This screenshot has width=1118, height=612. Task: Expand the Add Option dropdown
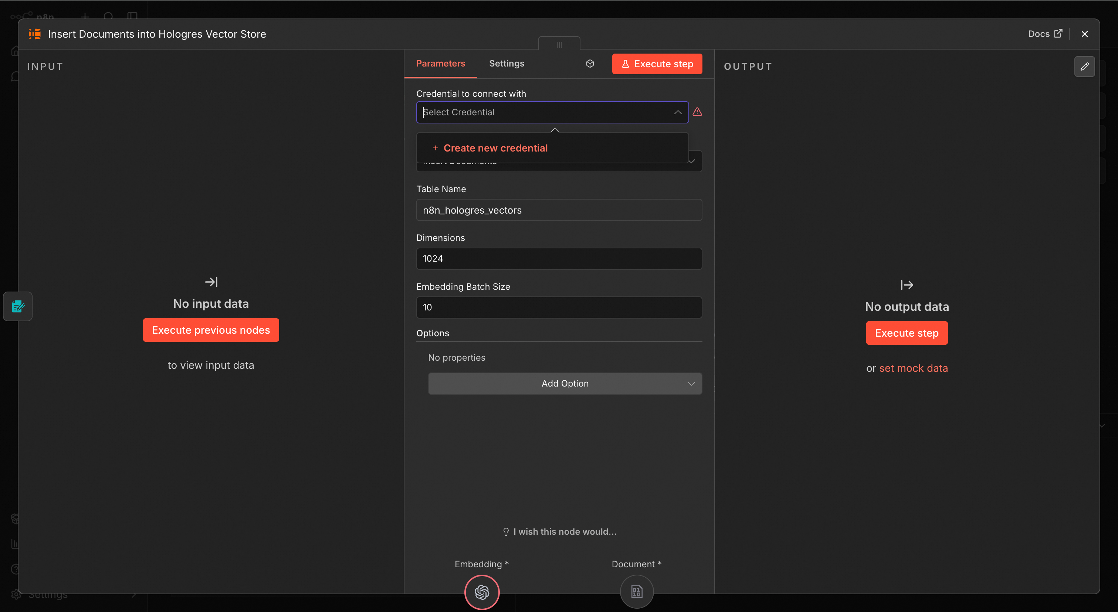(565, 383)
